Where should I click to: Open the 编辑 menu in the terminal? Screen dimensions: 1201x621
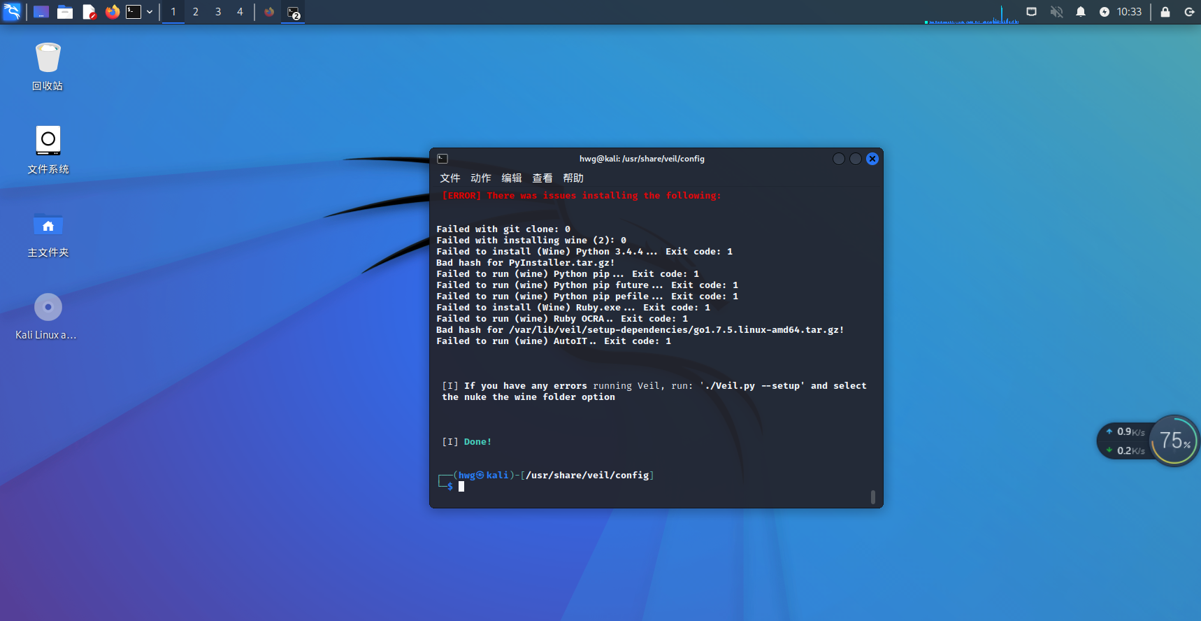[512, 178]
